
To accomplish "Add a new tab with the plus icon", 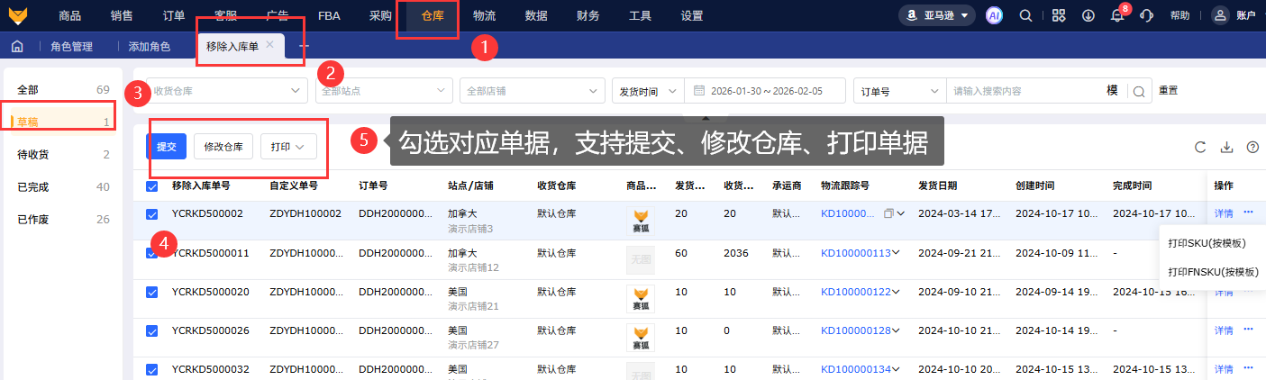I will 303,46.
